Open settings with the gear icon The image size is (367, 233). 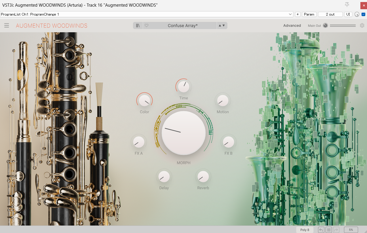362,26
